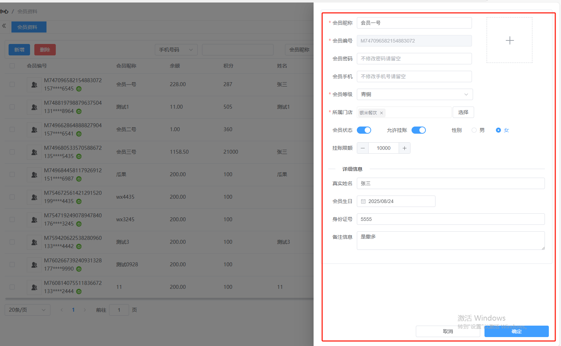Open the 手机号码 search type dropdown
The width and height of the screenshot is (561, 346).
pos(176,50)
